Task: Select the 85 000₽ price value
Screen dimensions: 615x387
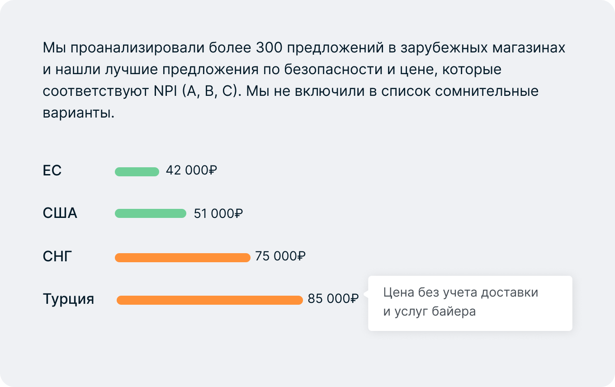Action: (333, 299)
